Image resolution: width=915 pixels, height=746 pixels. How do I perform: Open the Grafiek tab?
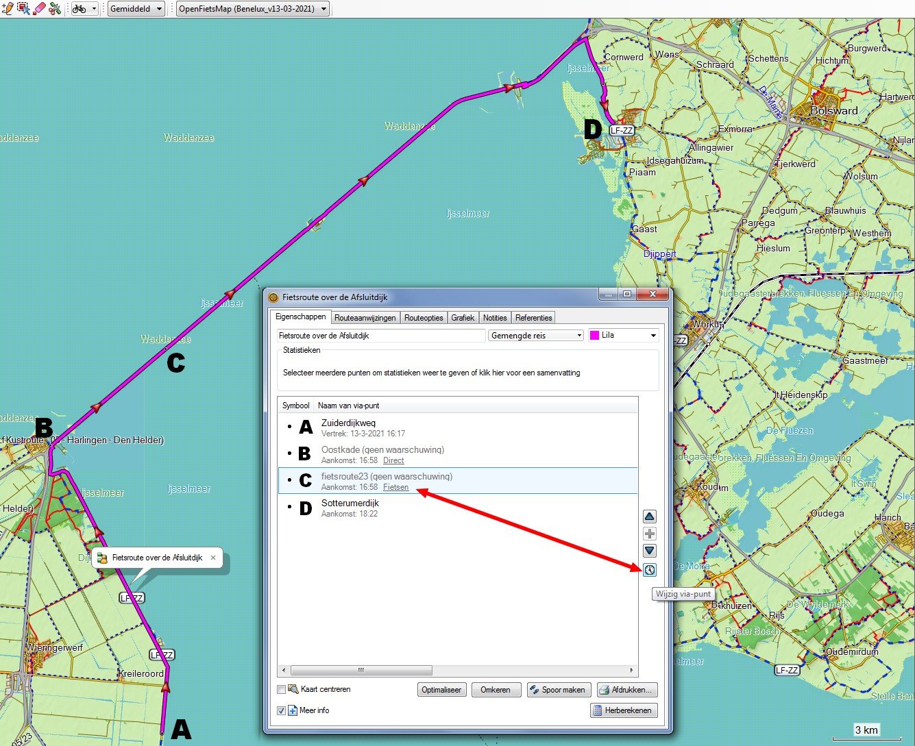pyautogui.click(x=463, y=318)
